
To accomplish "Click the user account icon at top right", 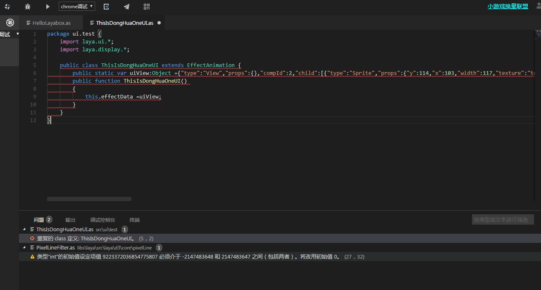I will click(537, 6).
